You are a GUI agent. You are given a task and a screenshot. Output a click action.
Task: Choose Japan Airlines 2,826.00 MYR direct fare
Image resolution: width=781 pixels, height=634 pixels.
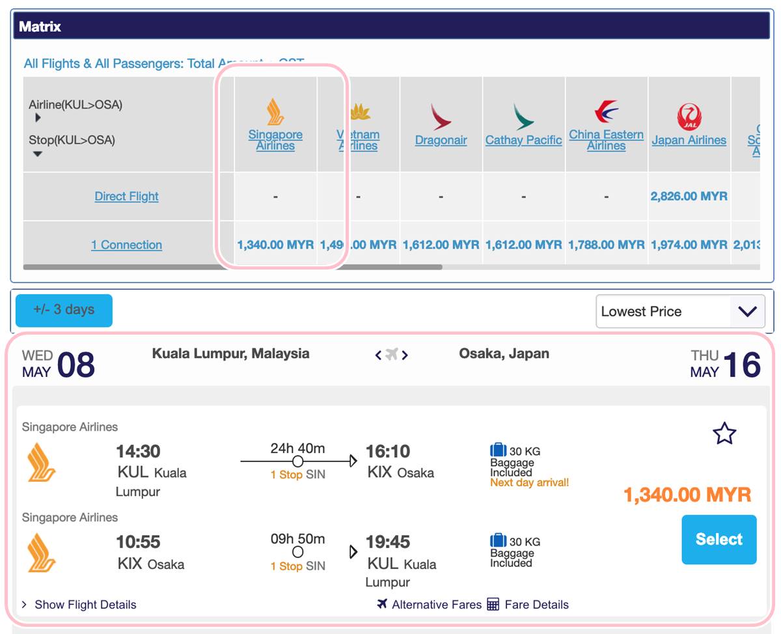pos(689,197)
